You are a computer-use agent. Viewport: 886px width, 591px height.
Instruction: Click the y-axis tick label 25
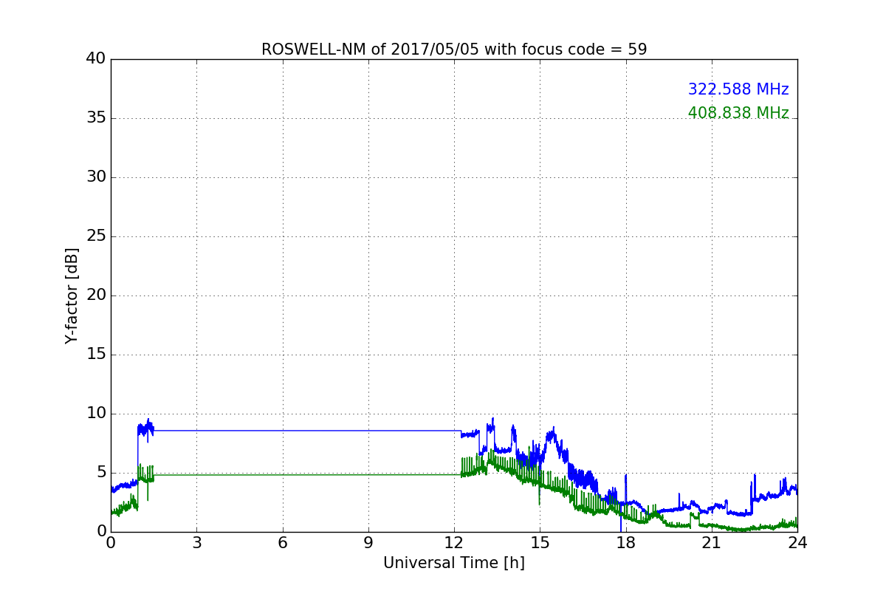click(96, 236)
